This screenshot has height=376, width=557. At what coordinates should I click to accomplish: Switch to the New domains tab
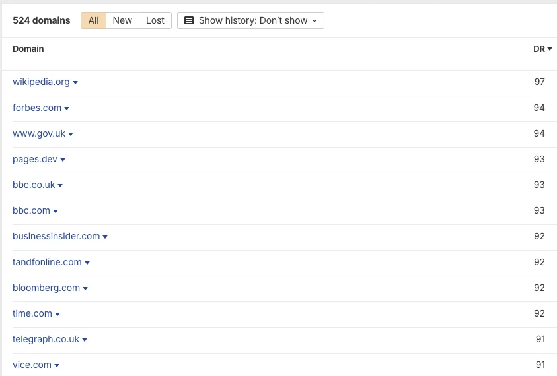(122, 20)
